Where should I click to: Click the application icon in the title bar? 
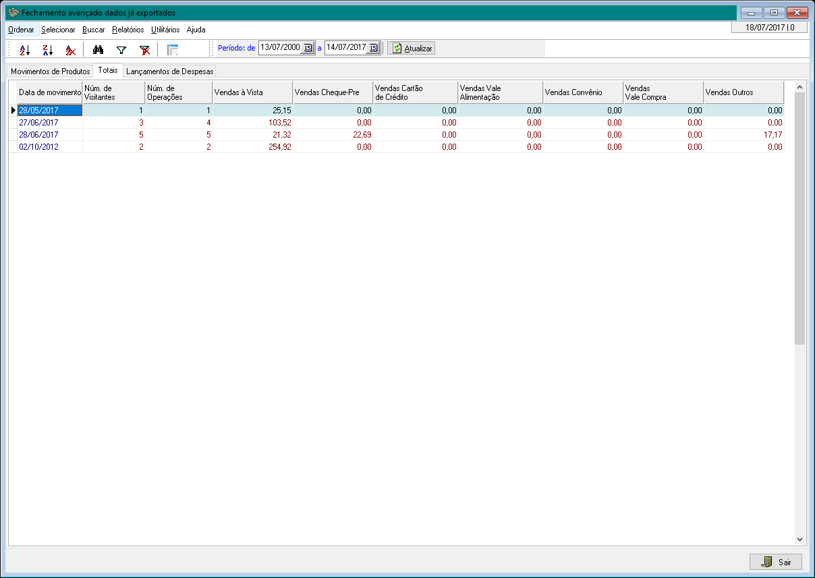point(13,12)
